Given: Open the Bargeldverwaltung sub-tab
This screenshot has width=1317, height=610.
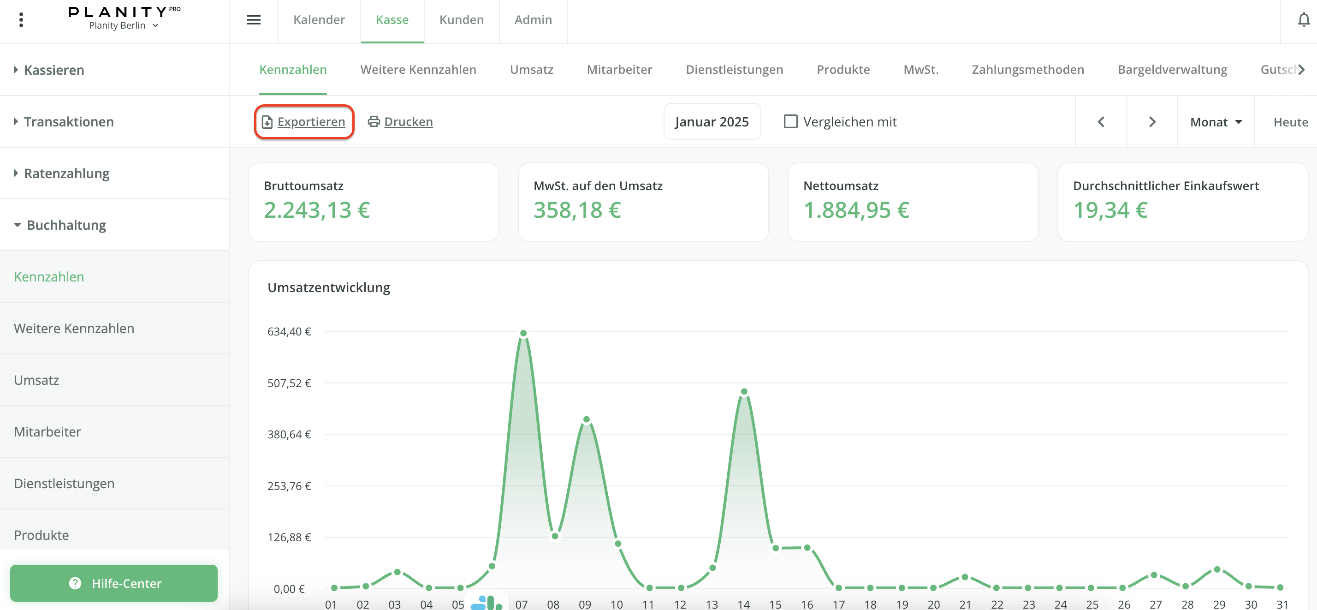Looking at the screenshot, I should (x=1172, y=70).
